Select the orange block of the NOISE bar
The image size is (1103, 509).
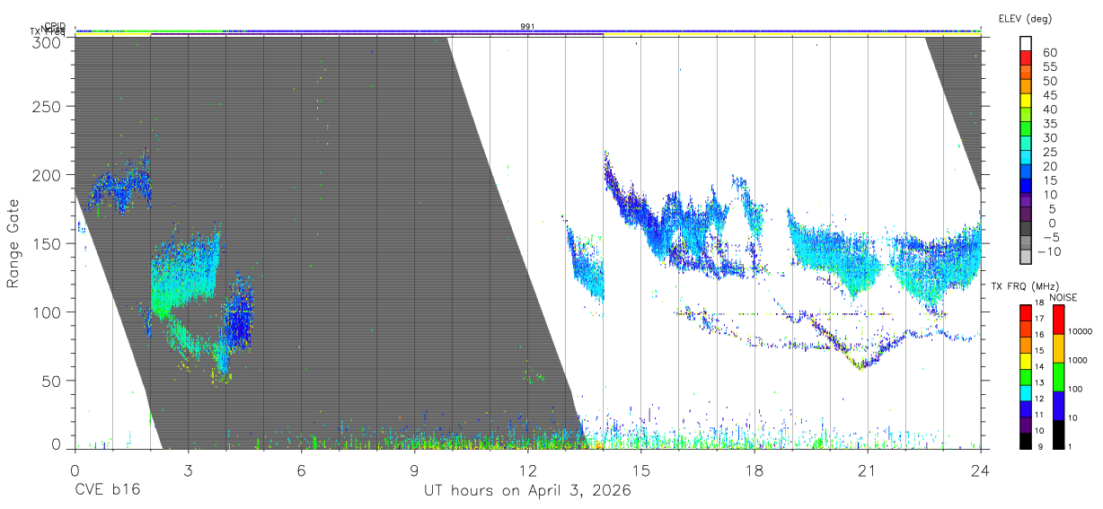[1058, 348]
